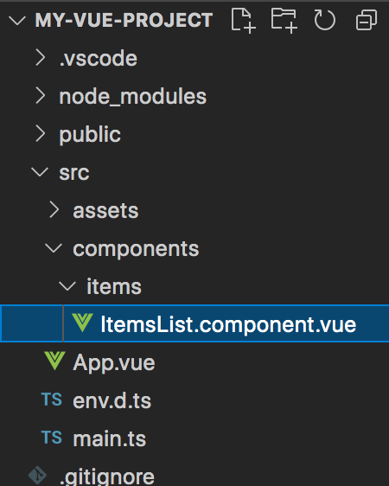The image size is (389, 486).
Task: Collapse the src folder chevron
Action: [40, 172]
